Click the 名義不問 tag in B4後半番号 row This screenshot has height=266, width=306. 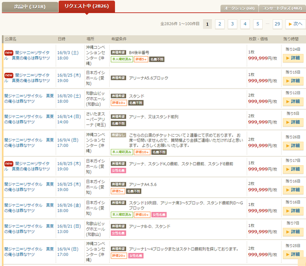tap(156, 59)
